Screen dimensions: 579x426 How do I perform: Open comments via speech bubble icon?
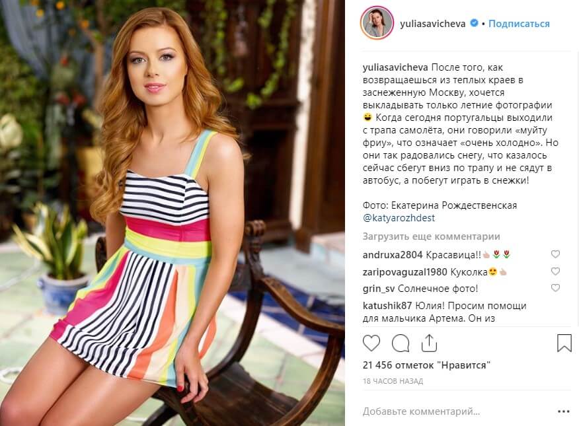click(401, 343)
